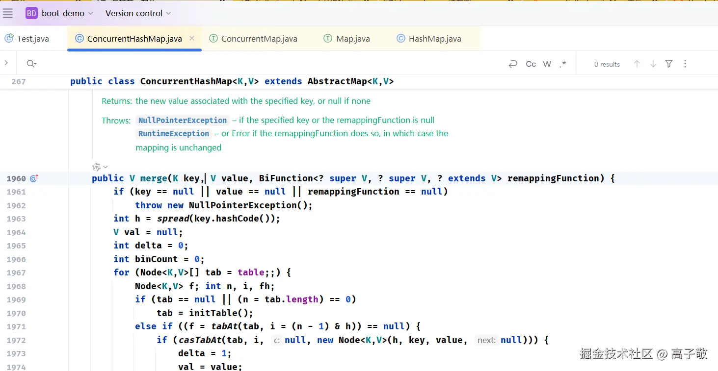The height and width of the screenshot is (371, 718).
Task: Click the override gutter icon at line 1960
Action: [x=34, y=178]
